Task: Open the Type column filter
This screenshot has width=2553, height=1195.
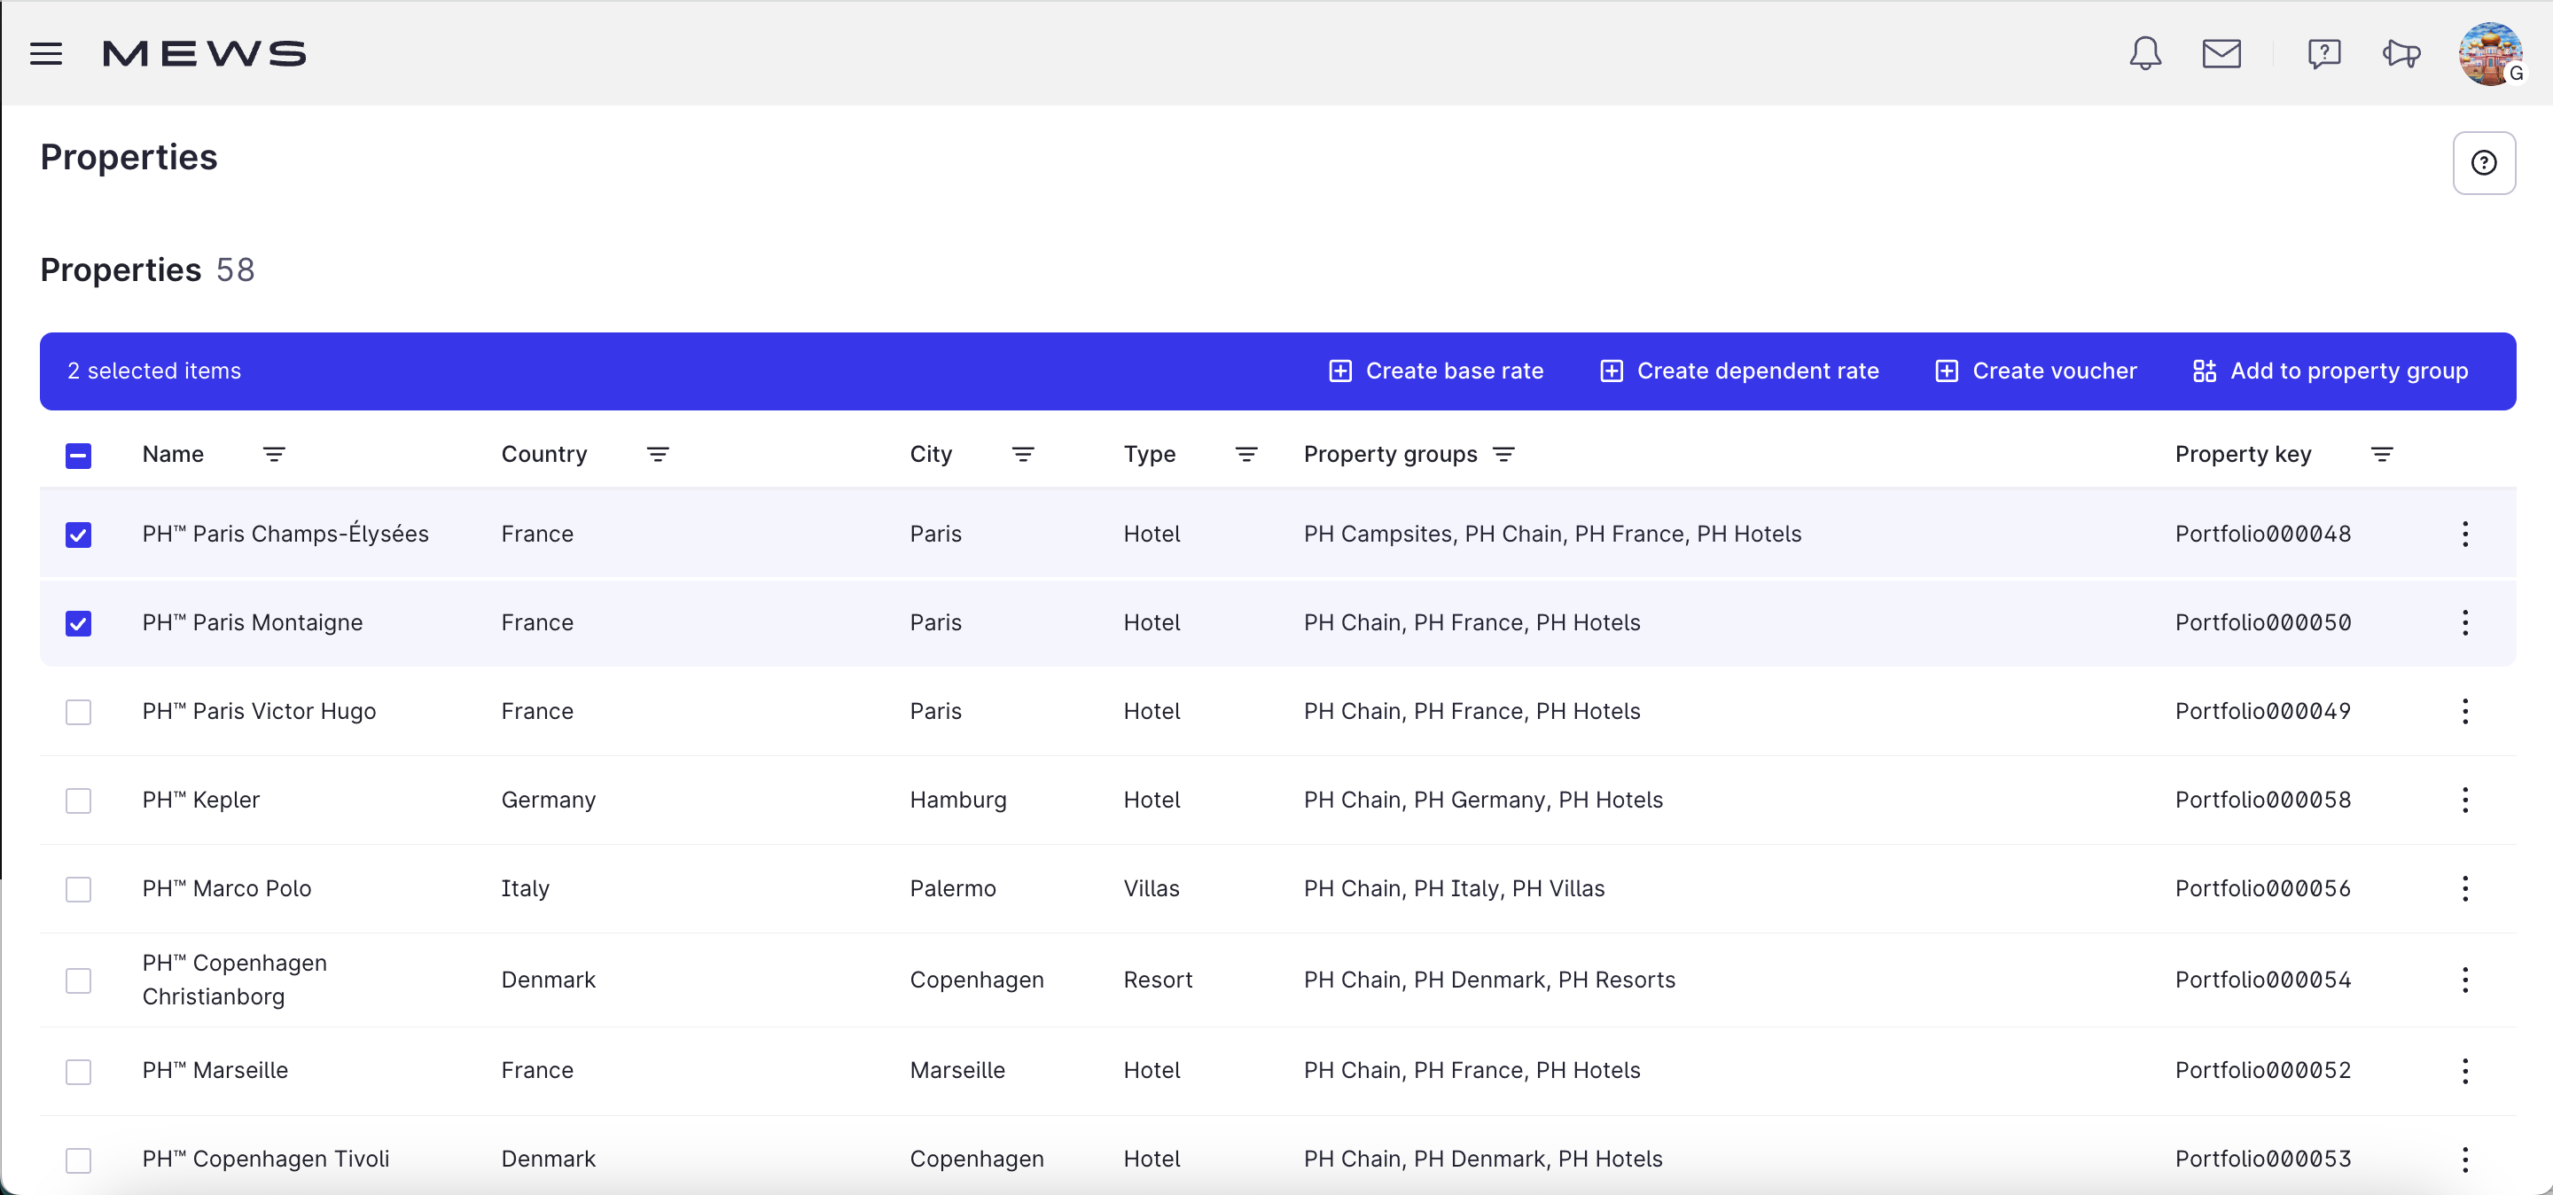Action: tap(1245, 454)
